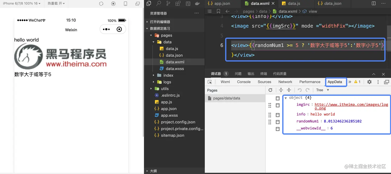Select pages/data/data in the Pages list
Screen dimensions: 391x174
235,98
